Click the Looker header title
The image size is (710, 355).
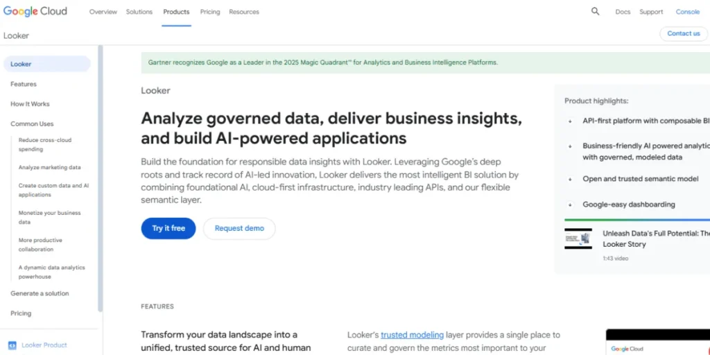(x=17, y=35)
